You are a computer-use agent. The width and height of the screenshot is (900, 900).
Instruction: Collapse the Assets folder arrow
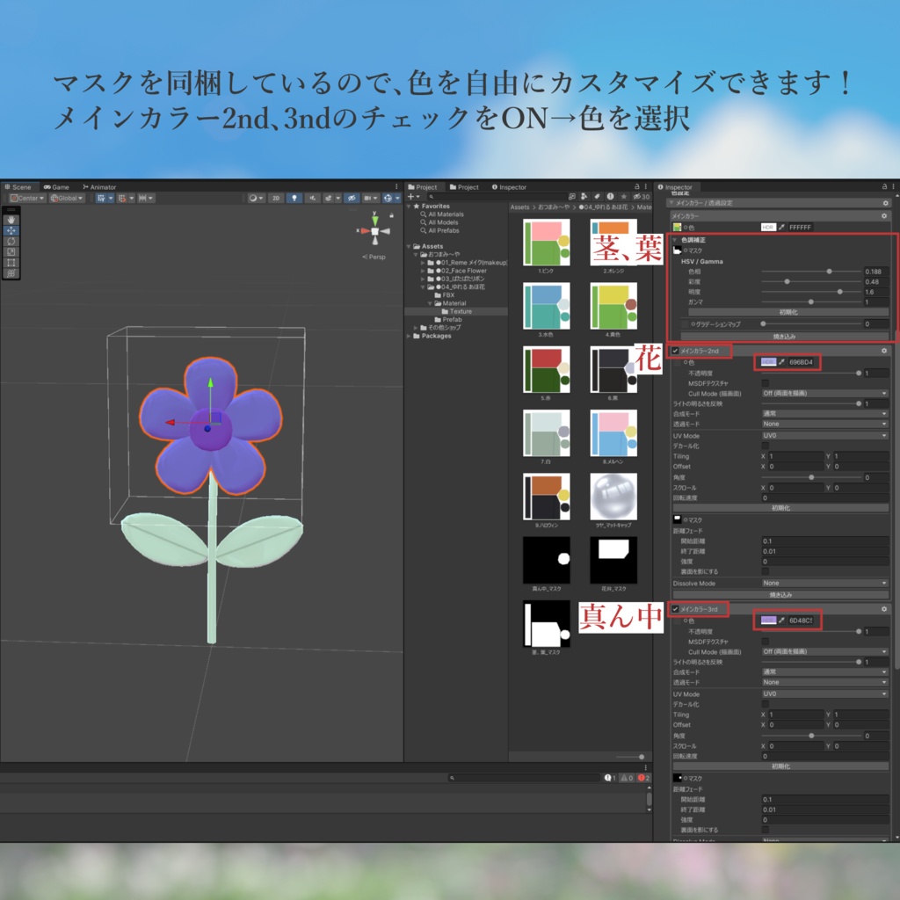click(410, 246)
